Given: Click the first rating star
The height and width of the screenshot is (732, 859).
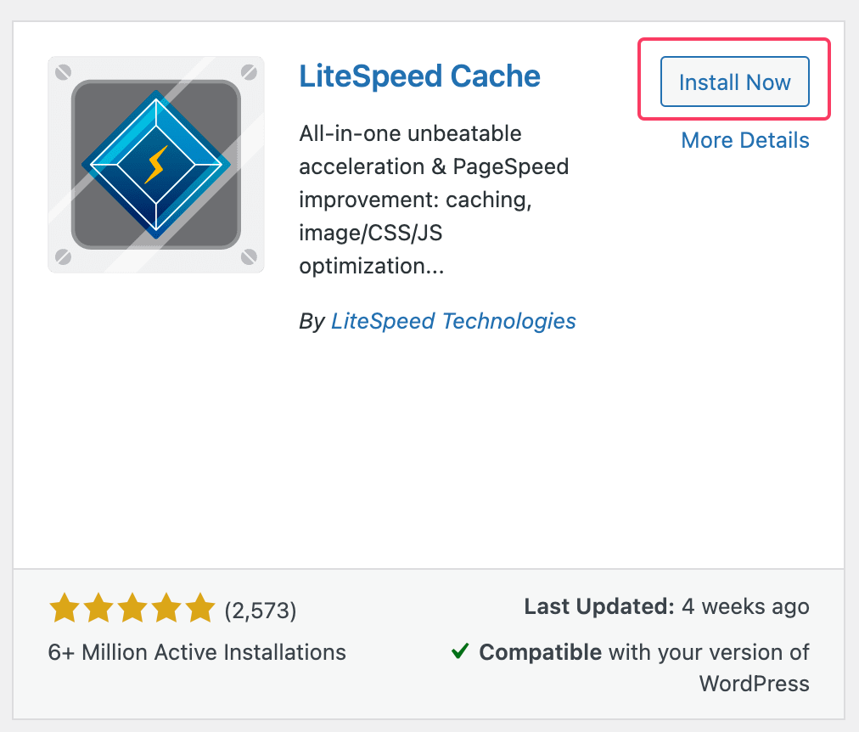Looking at the screenshot, I should point(65,609).
